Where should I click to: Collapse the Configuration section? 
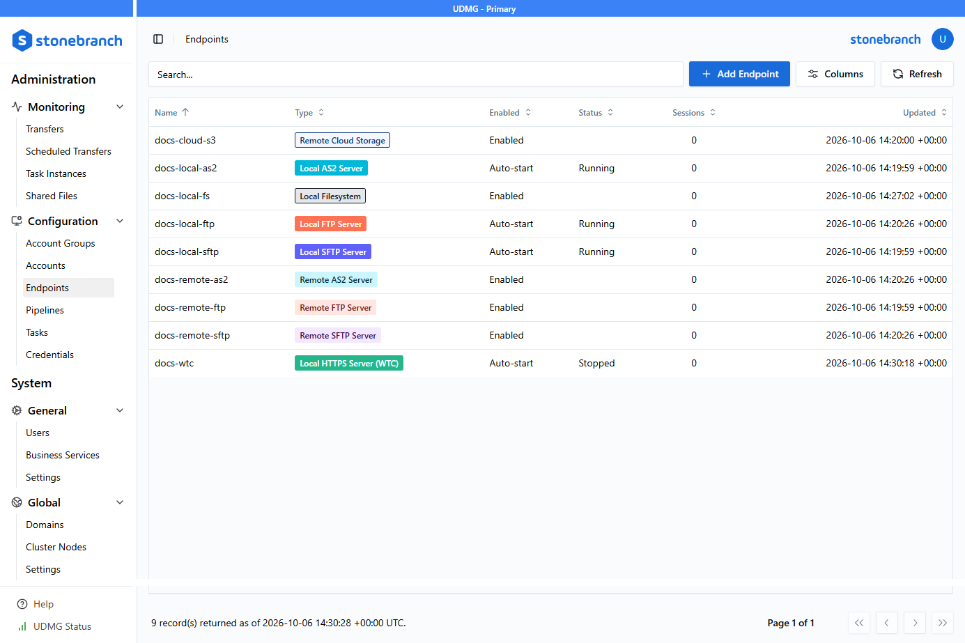coord(120,221)
